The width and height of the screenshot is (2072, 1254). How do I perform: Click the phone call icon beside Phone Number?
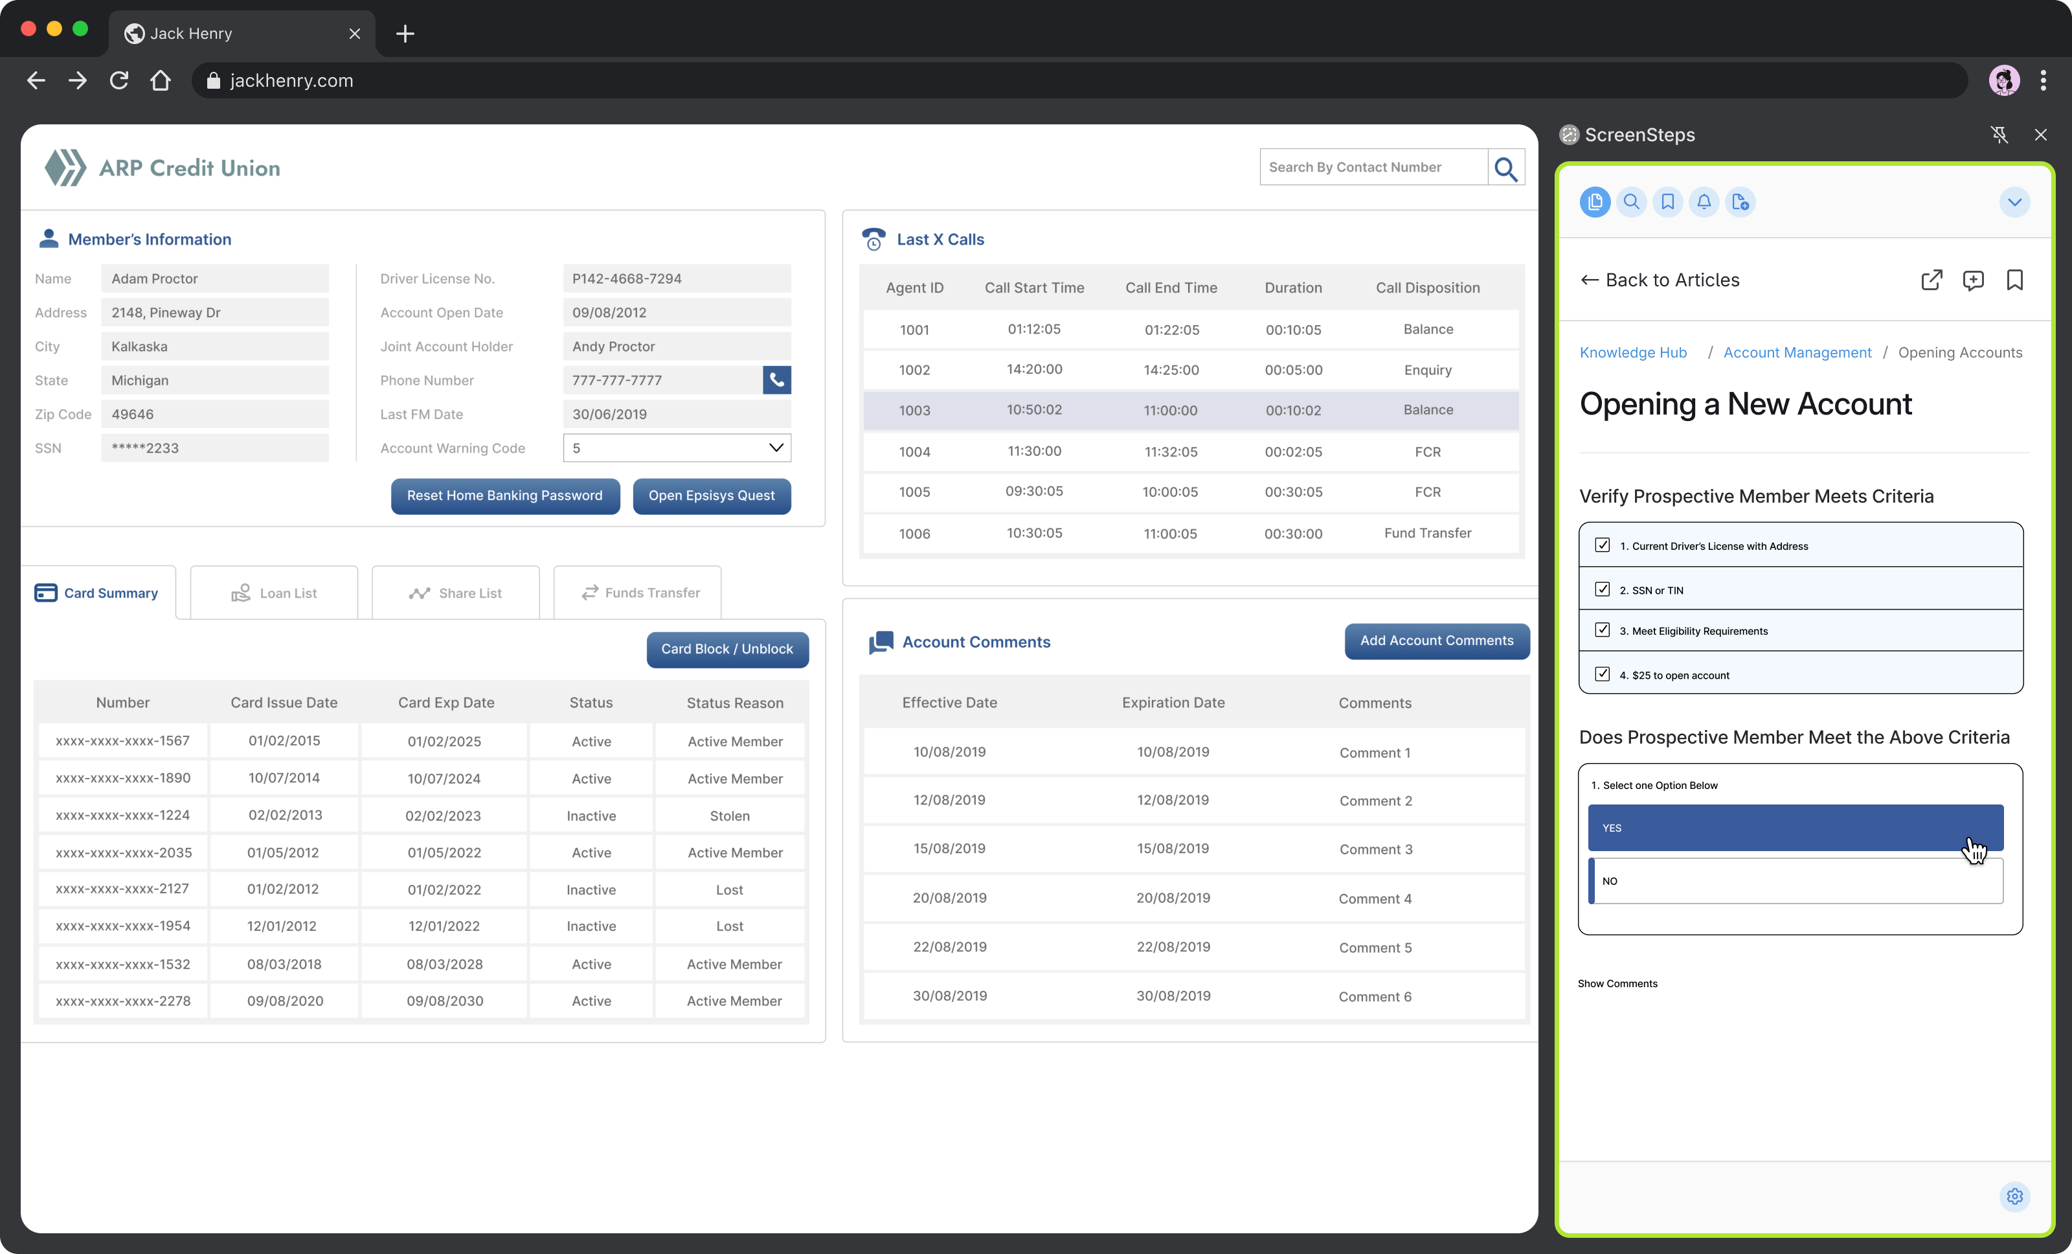(x=776, y=380)
